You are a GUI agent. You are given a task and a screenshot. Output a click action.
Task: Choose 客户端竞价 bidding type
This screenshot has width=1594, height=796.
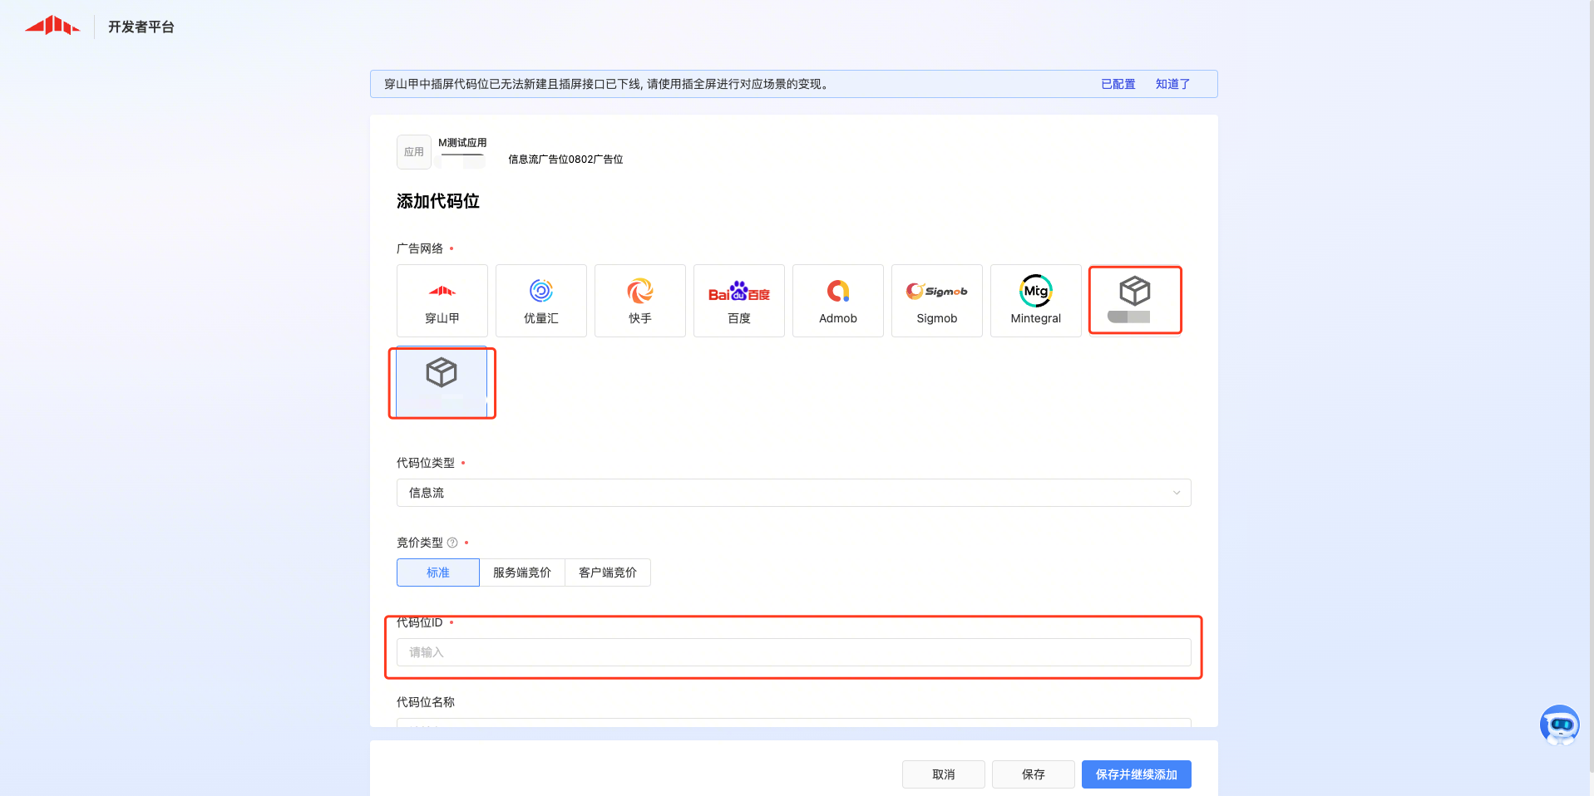tap(608, 572)
